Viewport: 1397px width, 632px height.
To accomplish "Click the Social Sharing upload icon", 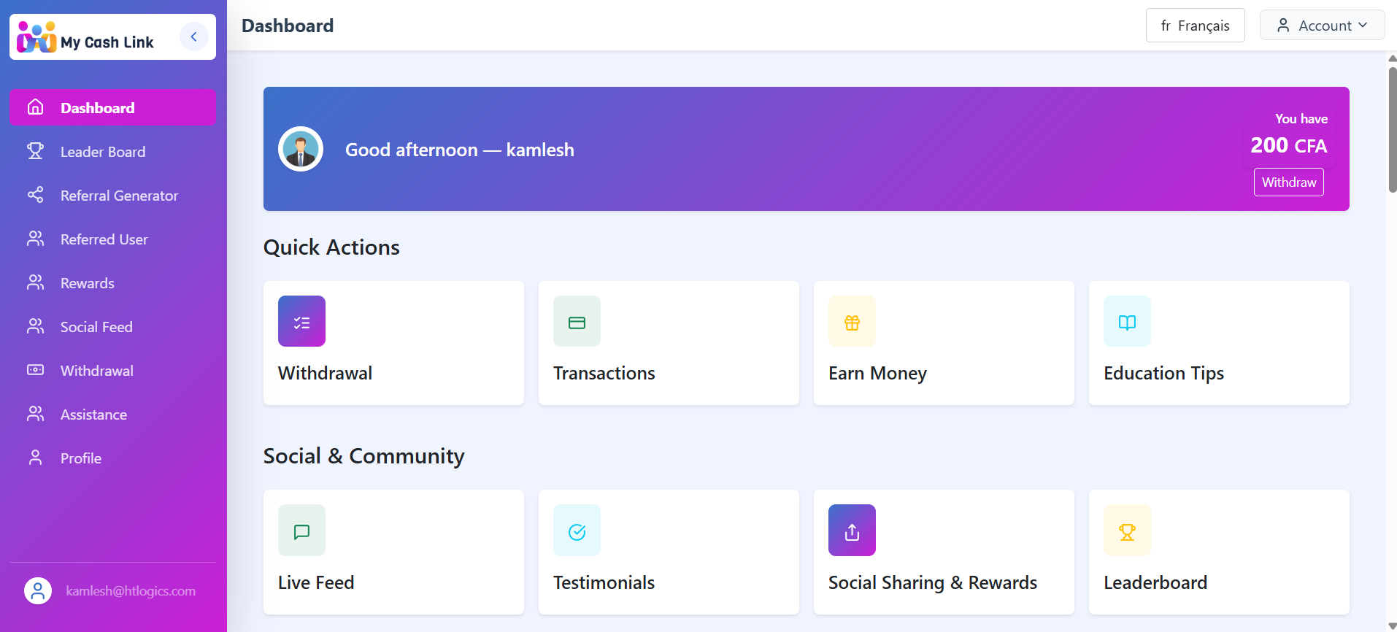I will coord(852,531).
